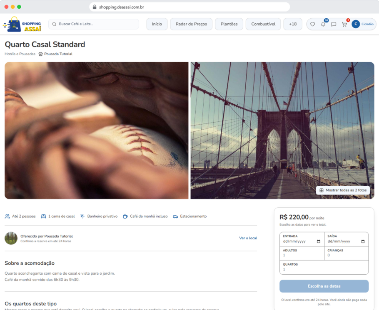The width and height of the screenshot is (379, 310).
Task: Open the Saída calendar picker icon
Action: tap(363, 241)
